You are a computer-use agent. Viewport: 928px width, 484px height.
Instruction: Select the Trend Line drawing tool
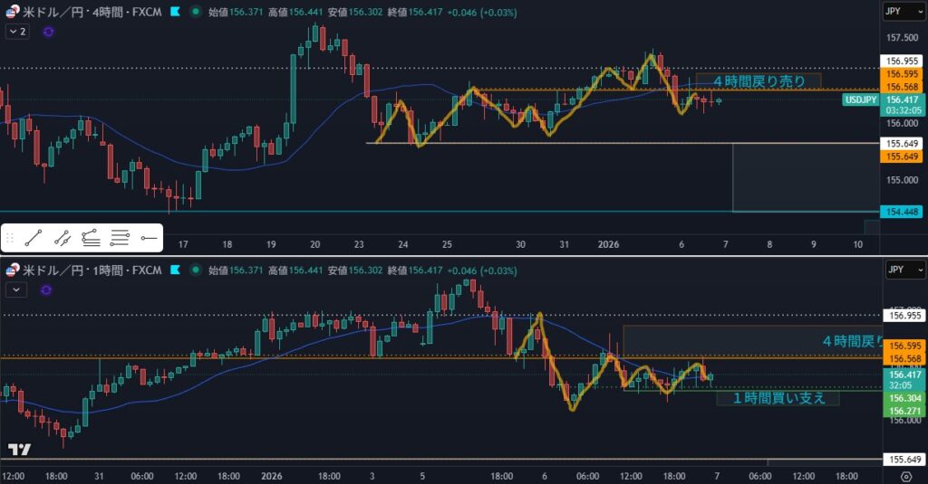pos(33,239)
